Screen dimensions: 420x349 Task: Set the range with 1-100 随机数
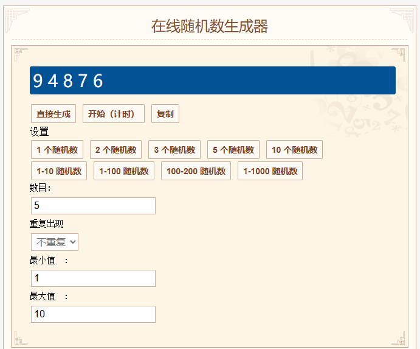pos(124,171)
